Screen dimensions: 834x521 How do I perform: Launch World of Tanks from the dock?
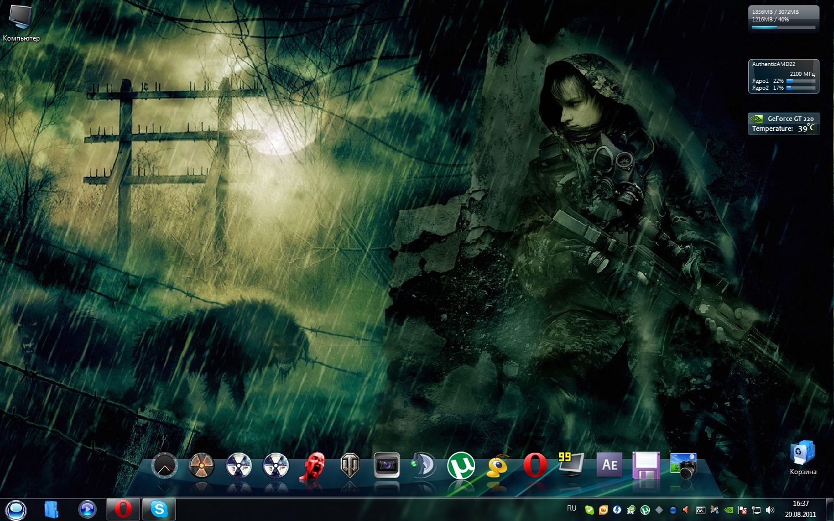pos(350,465)
